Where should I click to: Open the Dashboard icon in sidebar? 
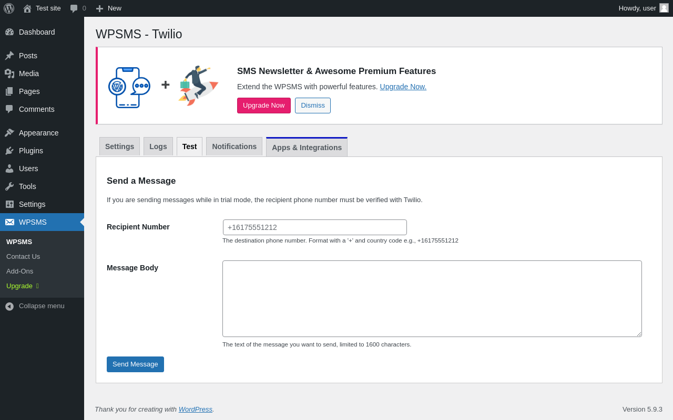click(x=9, y=32)
